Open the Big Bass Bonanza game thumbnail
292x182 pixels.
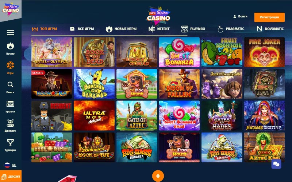(137, 147)
